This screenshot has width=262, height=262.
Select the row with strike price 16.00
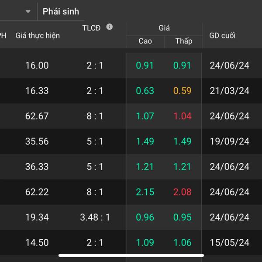[x=131, y=65]
